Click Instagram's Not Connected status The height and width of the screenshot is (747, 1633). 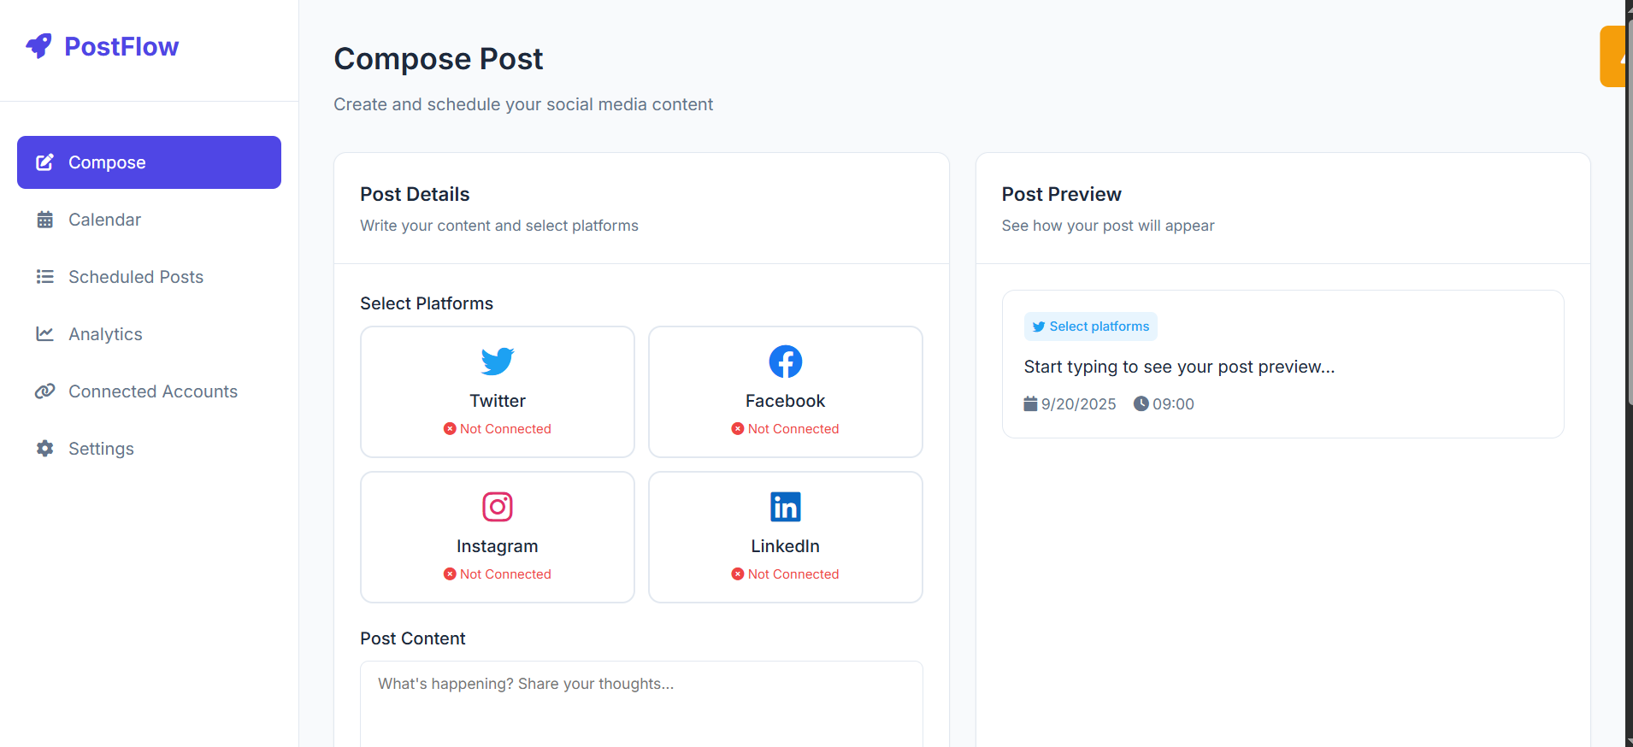click(498, 574)
